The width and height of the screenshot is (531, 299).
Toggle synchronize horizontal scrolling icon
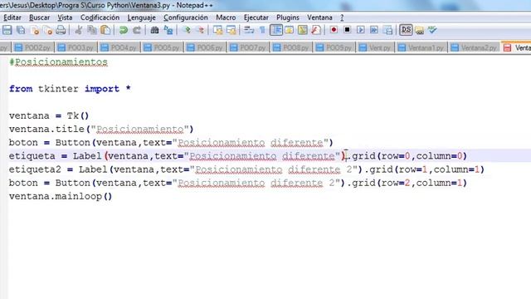(231, 30)
